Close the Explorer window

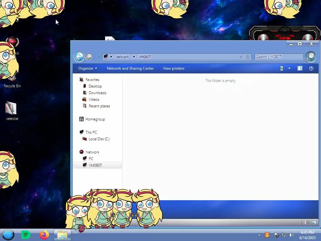pyautogui.click(x=311, y=43)
